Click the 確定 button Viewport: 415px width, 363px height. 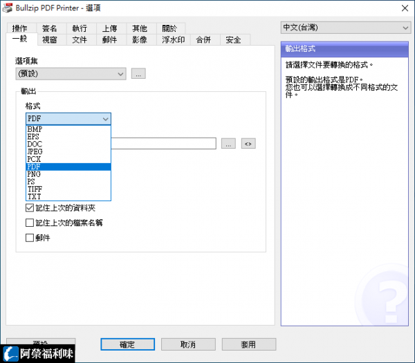pyautogui.click(x=127, y=344)
